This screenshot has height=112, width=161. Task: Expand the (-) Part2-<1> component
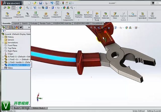point(3,59)
